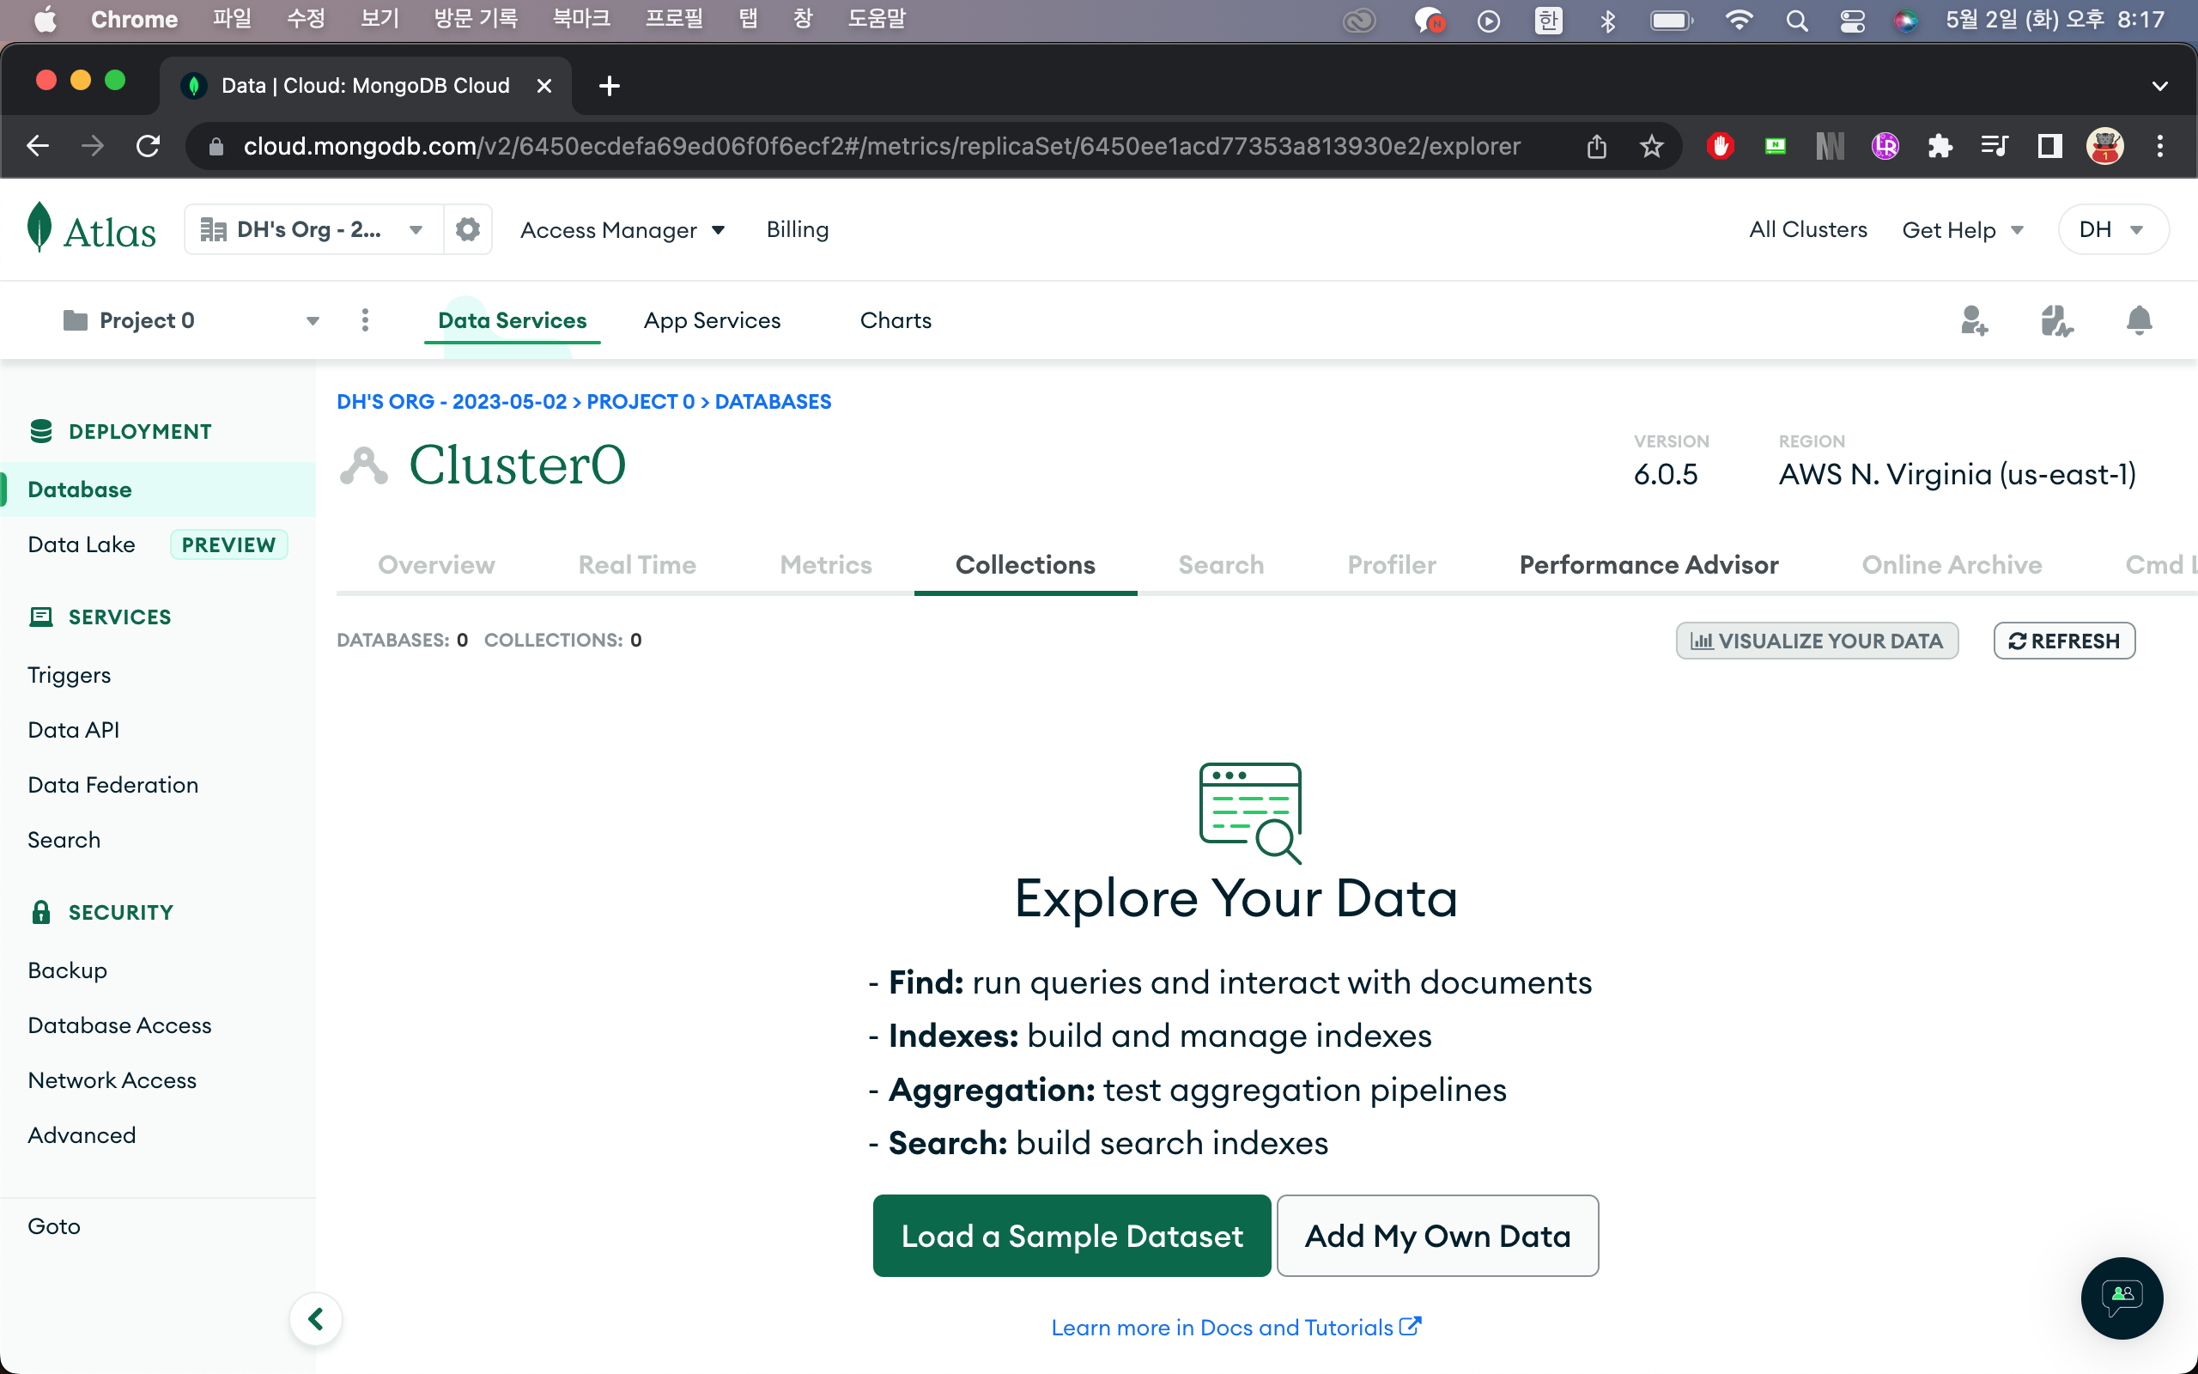Click Visualize Your Data button
Image resolution: width=2198 pixels, height=1374 pixels.
tap(1817, 641)
